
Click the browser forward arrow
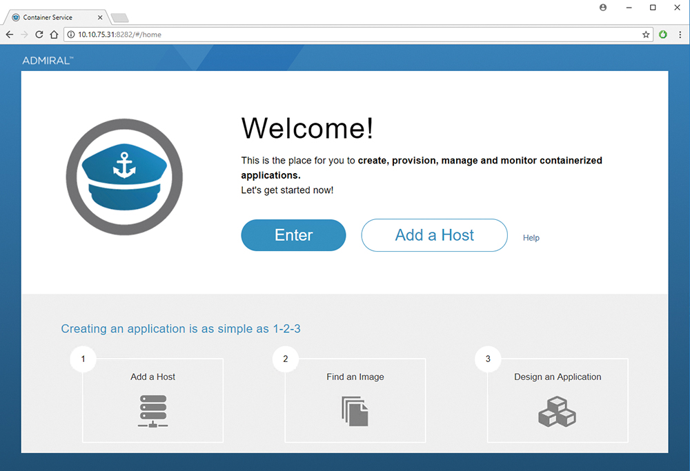24,34
